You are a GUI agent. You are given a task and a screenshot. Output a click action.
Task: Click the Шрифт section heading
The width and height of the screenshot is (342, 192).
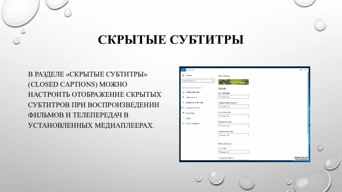pos(222,89)
